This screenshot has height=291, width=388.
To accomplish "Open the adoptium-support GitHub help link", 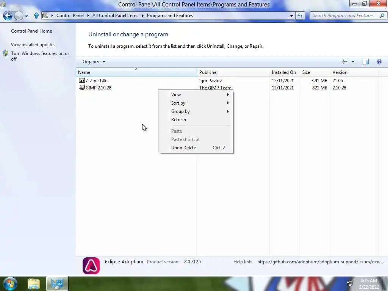I will (321, 262).
